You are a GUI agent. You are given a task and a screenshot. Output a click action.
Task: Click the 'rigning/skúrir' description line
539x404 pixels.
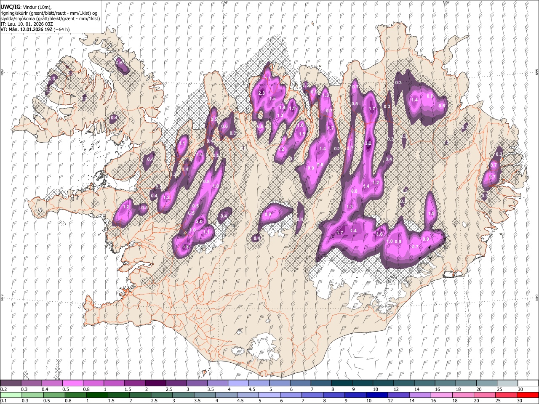[x=49, y=13]
